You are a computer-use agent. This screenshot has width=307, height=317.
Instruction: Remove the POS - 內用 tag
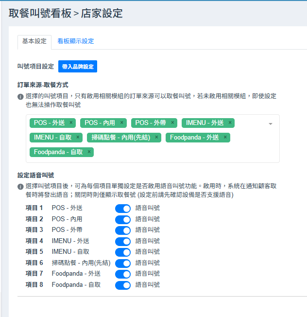click(x=122, y=123)
